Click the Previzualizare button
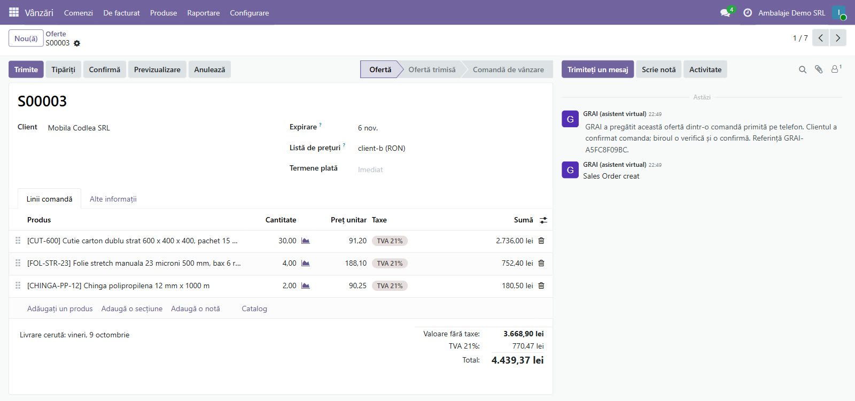855x401 pixels. pos(157,70)
